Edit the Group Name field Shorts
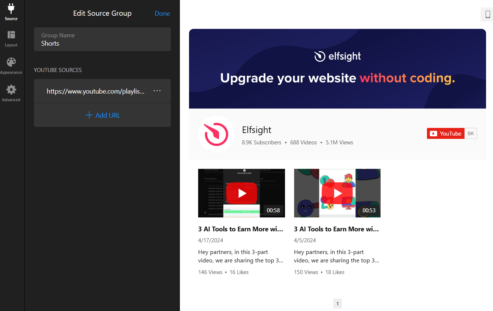This screenshot has width=493, height=311. [x=102, y=39]
